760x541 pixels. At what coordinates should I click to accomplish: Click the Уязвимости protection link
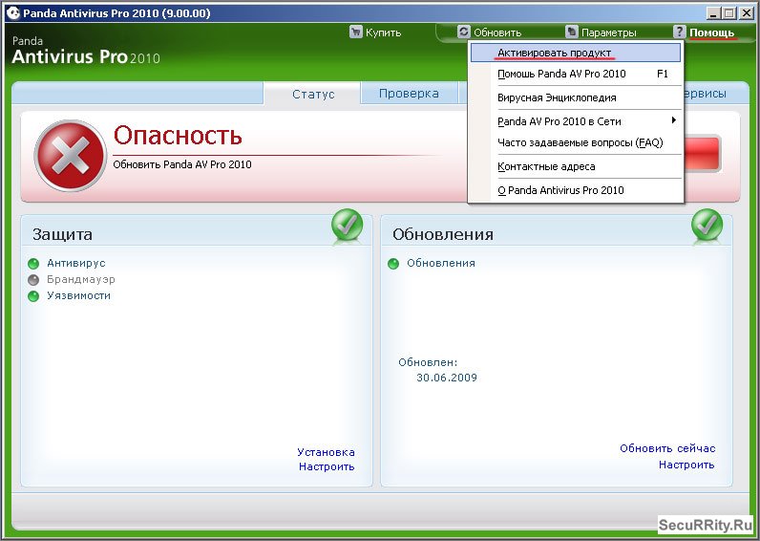[x=78, y=295]
